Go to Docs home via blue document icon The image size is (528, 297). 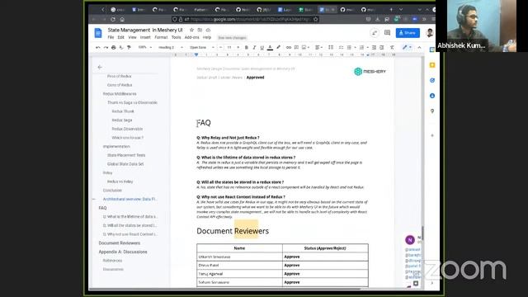tap(98, 33)
